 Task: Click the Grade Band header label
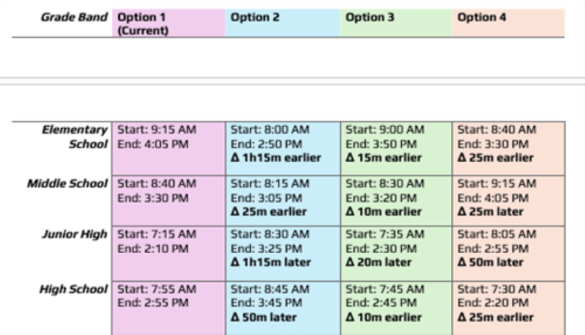coord(74,18)
